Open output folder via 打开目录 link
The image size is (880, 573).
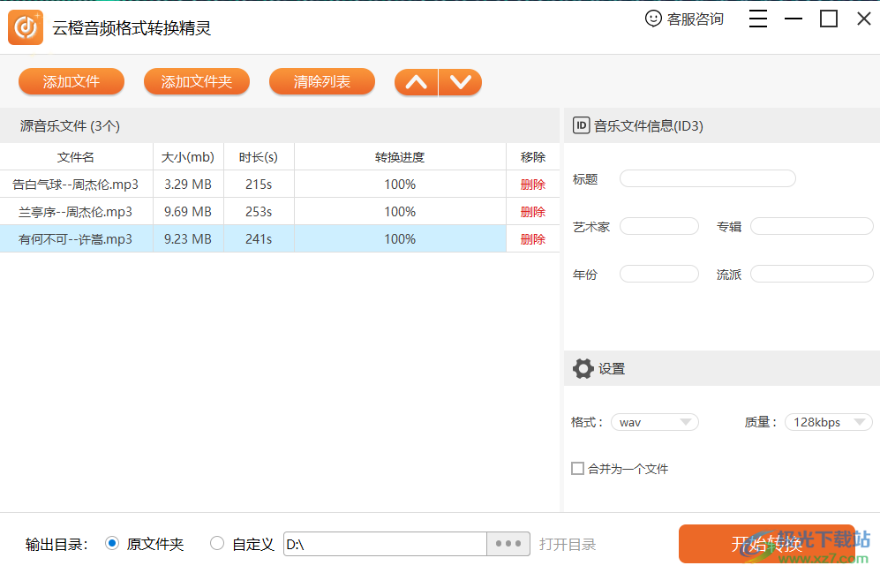coord(568,545)
